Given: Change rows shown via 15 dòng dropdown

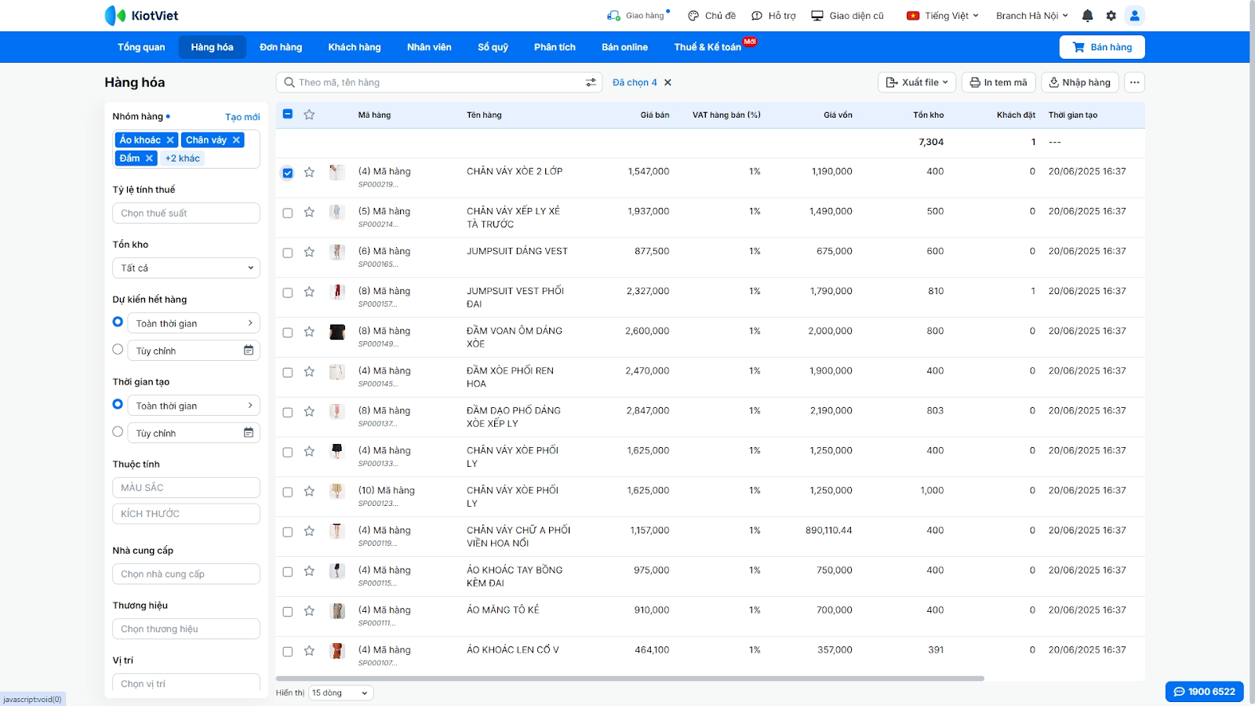Looking at the screenshot, I should 340,693.
